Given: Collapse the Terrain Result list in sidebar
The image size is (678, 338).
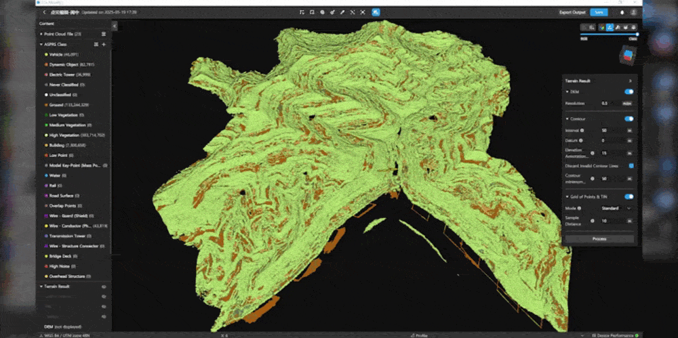Looking at the screenshot, I should [41, 286].
